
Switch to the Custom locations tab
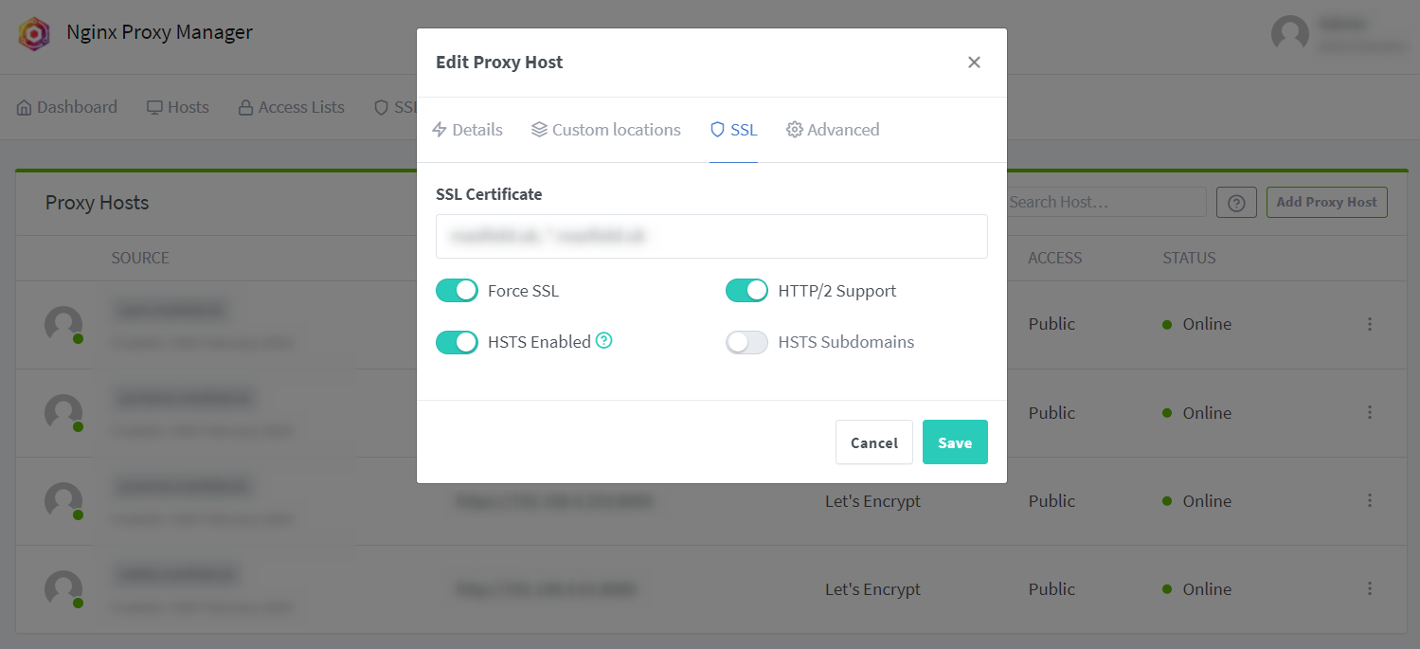(x=606, y=130)
